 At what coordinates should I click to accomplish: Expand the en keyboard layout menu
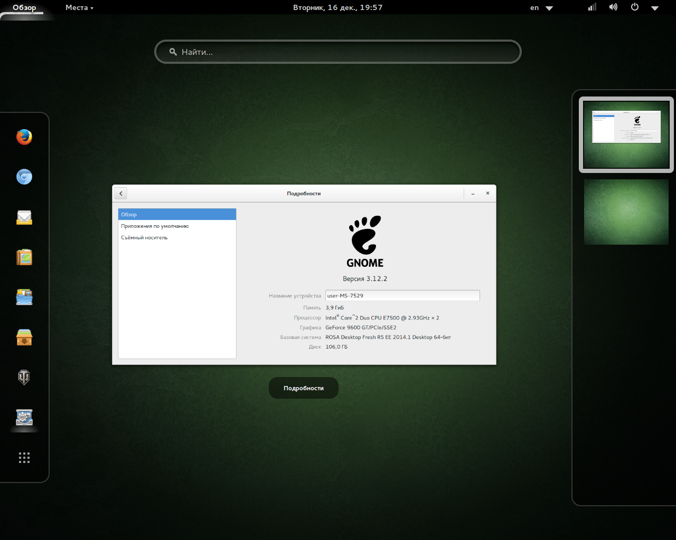(541, 8)
